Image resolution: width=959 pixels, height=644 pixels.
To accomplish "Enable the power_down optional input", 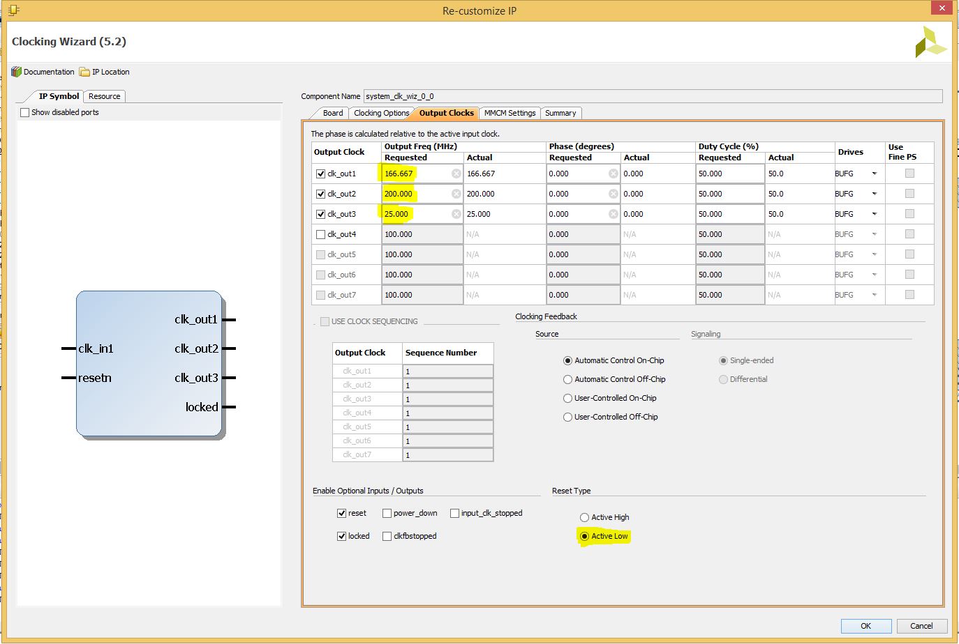I will [387, 513].
